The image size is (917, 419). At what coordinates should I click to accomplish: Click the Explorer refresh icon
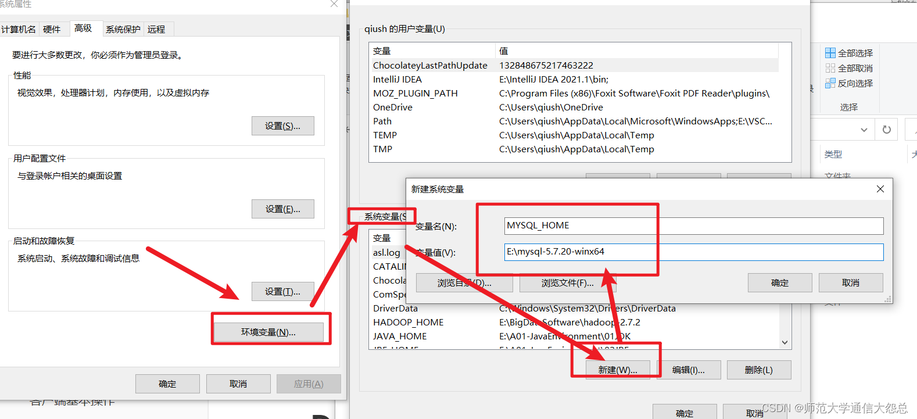[x=886, y=130]
